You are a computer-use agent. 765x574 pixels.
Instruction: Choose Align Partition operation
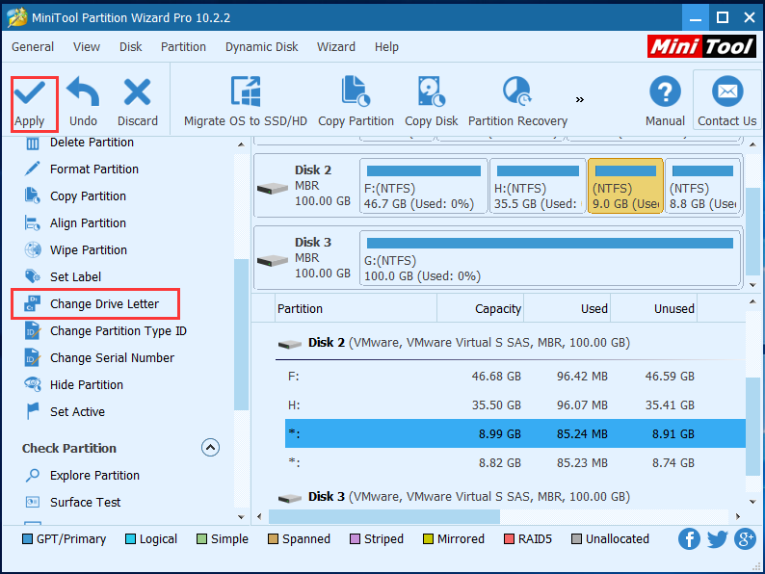click(88, 222)
